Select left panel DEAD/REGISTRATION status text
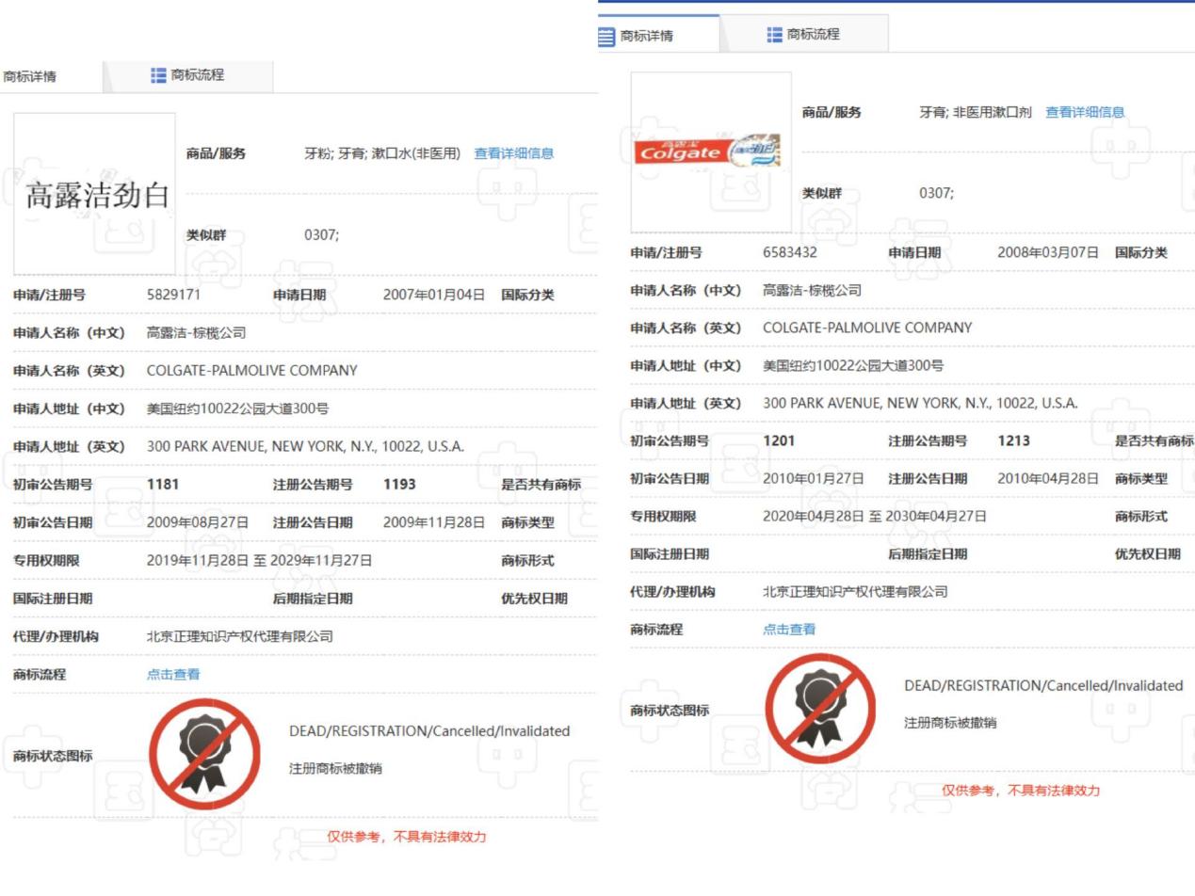 (x=429, y=731)
